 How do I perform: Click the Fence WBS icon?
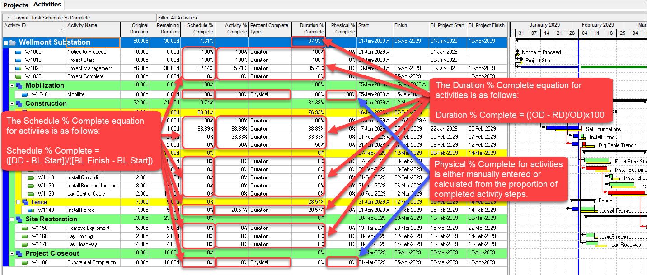click(25, 202)
